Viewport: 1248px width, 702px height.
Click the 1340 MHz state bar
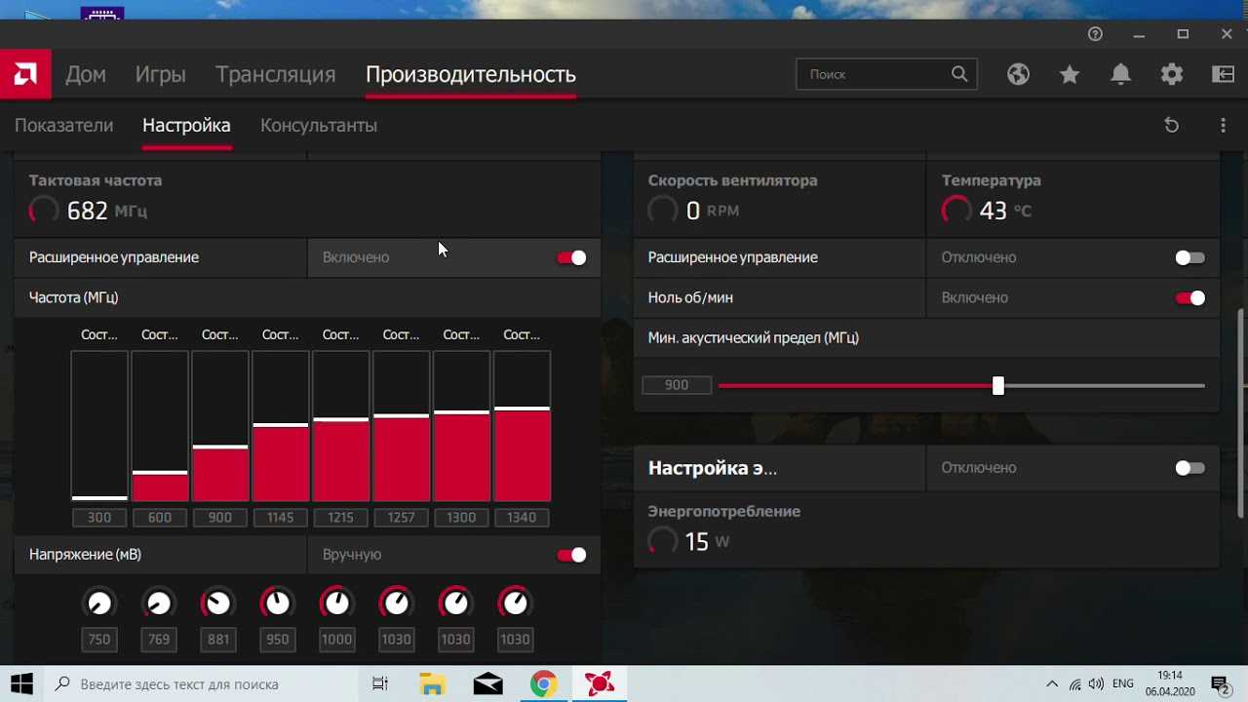coord(522,426)
